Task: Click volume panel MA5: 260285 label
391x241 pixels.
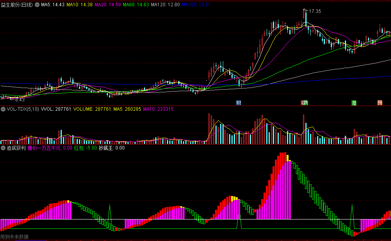Action: [x=127, y=109]
